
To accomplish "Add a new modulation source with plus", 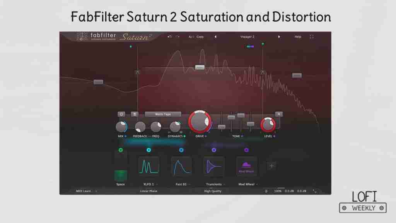I will pos(271,166).
